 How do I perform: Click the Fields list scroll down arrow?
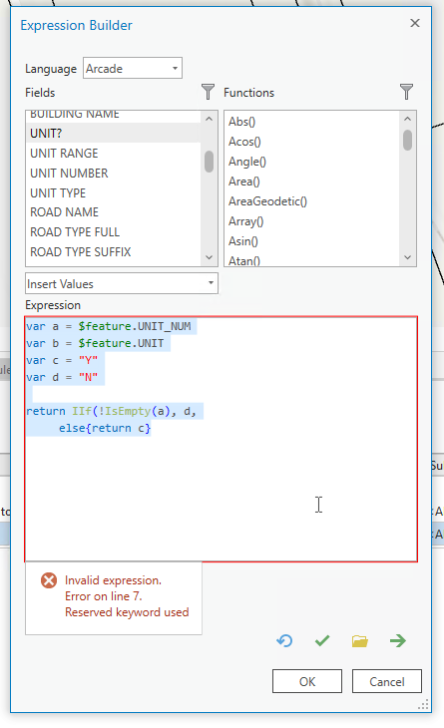tap(209, 257)
